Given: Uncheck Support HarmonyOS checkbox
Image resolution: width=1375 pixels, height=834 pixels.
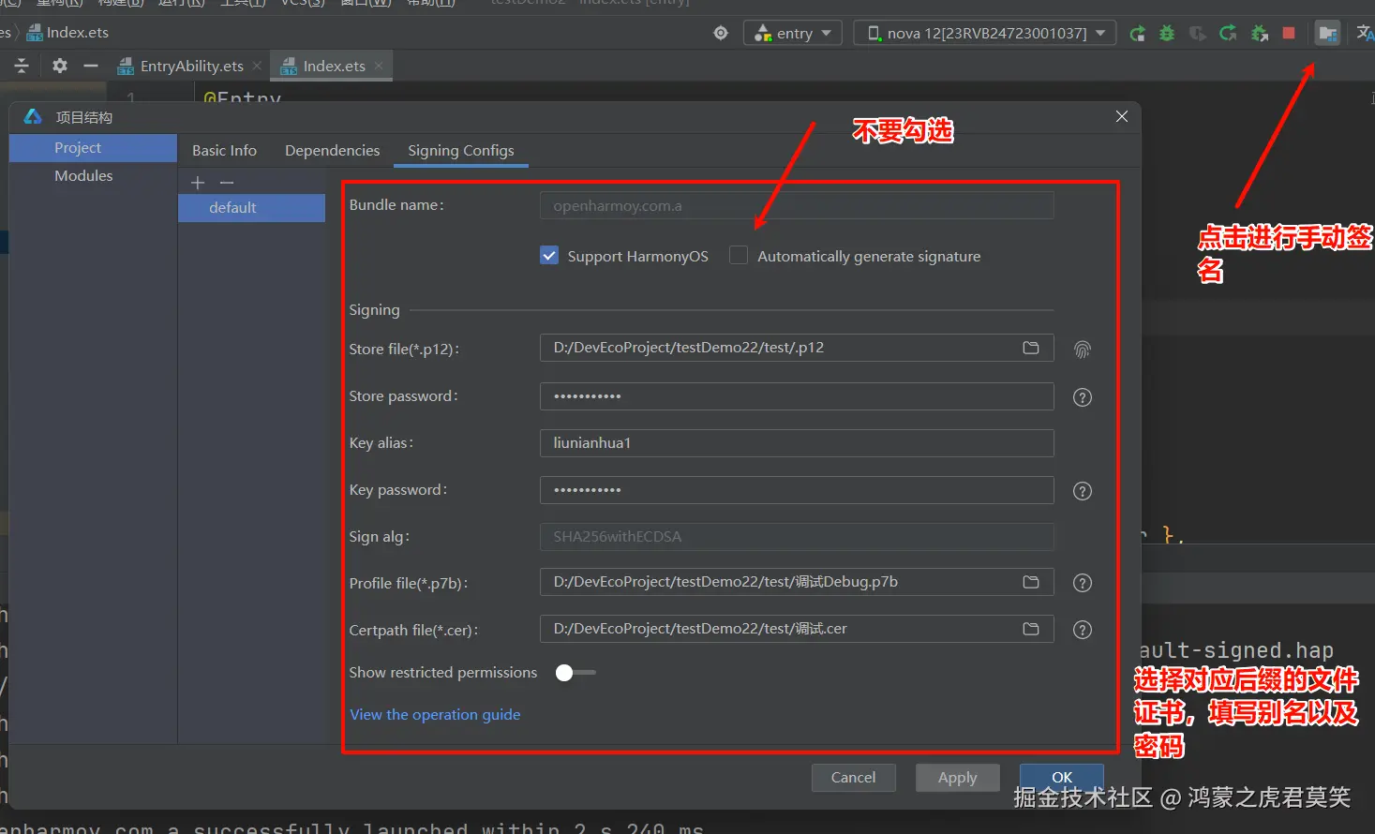Looking at the screenshot, I should click(x=549, y=256).
